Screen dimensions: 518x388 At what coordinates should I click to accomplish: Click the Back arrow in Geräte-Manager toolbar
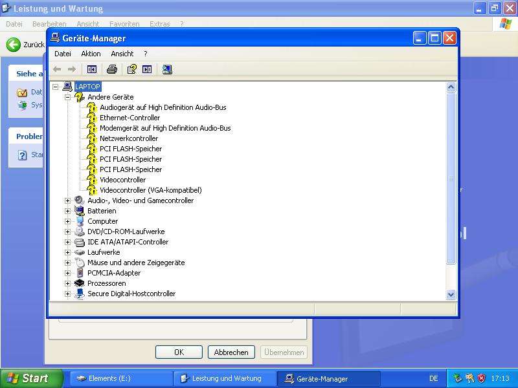tap(57, 69)
